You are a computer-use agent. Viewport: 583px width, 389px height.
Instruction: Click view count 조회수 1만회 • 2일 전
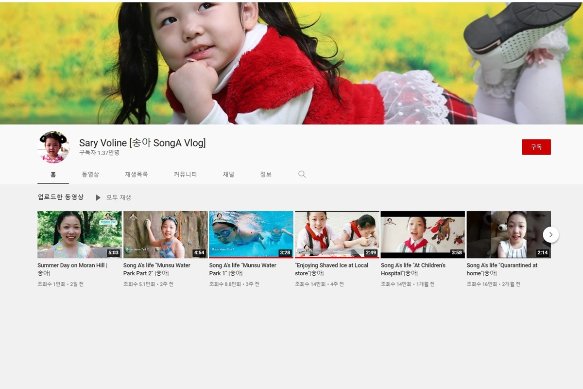click(61, 284)
